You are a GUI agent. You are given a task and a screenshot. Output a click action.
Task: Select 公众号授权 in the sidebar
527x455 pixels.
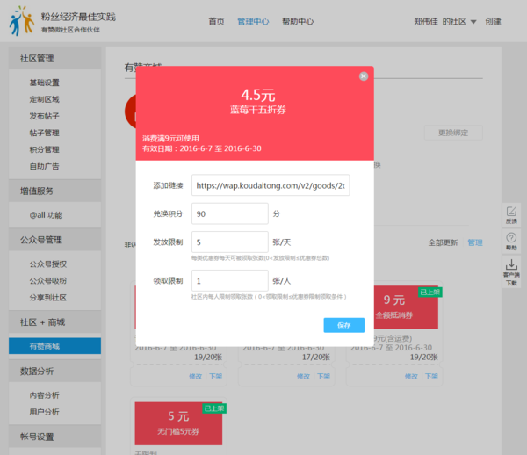[x=48, y=264]
